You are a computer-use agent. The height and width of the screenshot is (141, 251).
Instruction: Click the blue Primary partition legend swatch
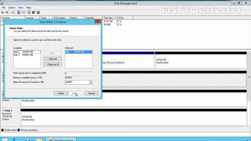coord(18,130)
